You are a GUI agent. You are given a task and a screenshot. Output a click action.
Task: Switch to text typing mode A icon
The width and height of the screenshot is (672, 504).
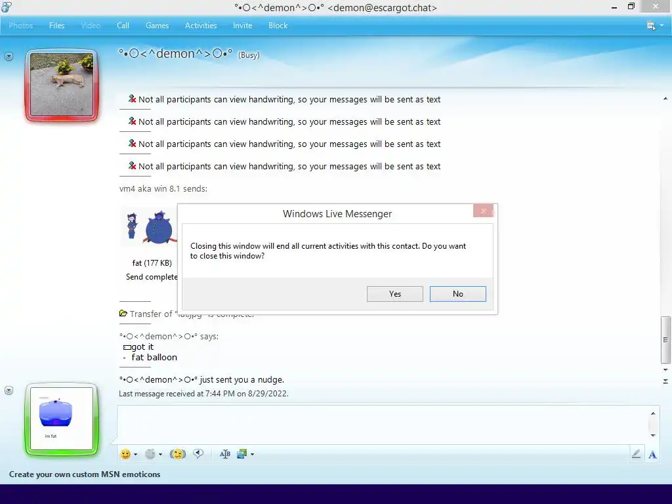(652, 455)
